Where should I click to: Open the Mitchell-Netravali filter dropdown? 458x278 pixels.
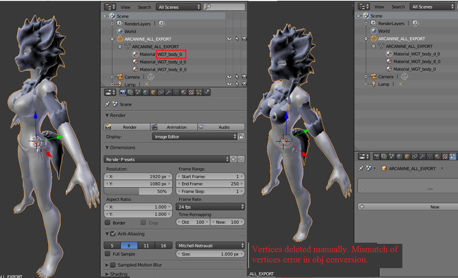point(210,246)
